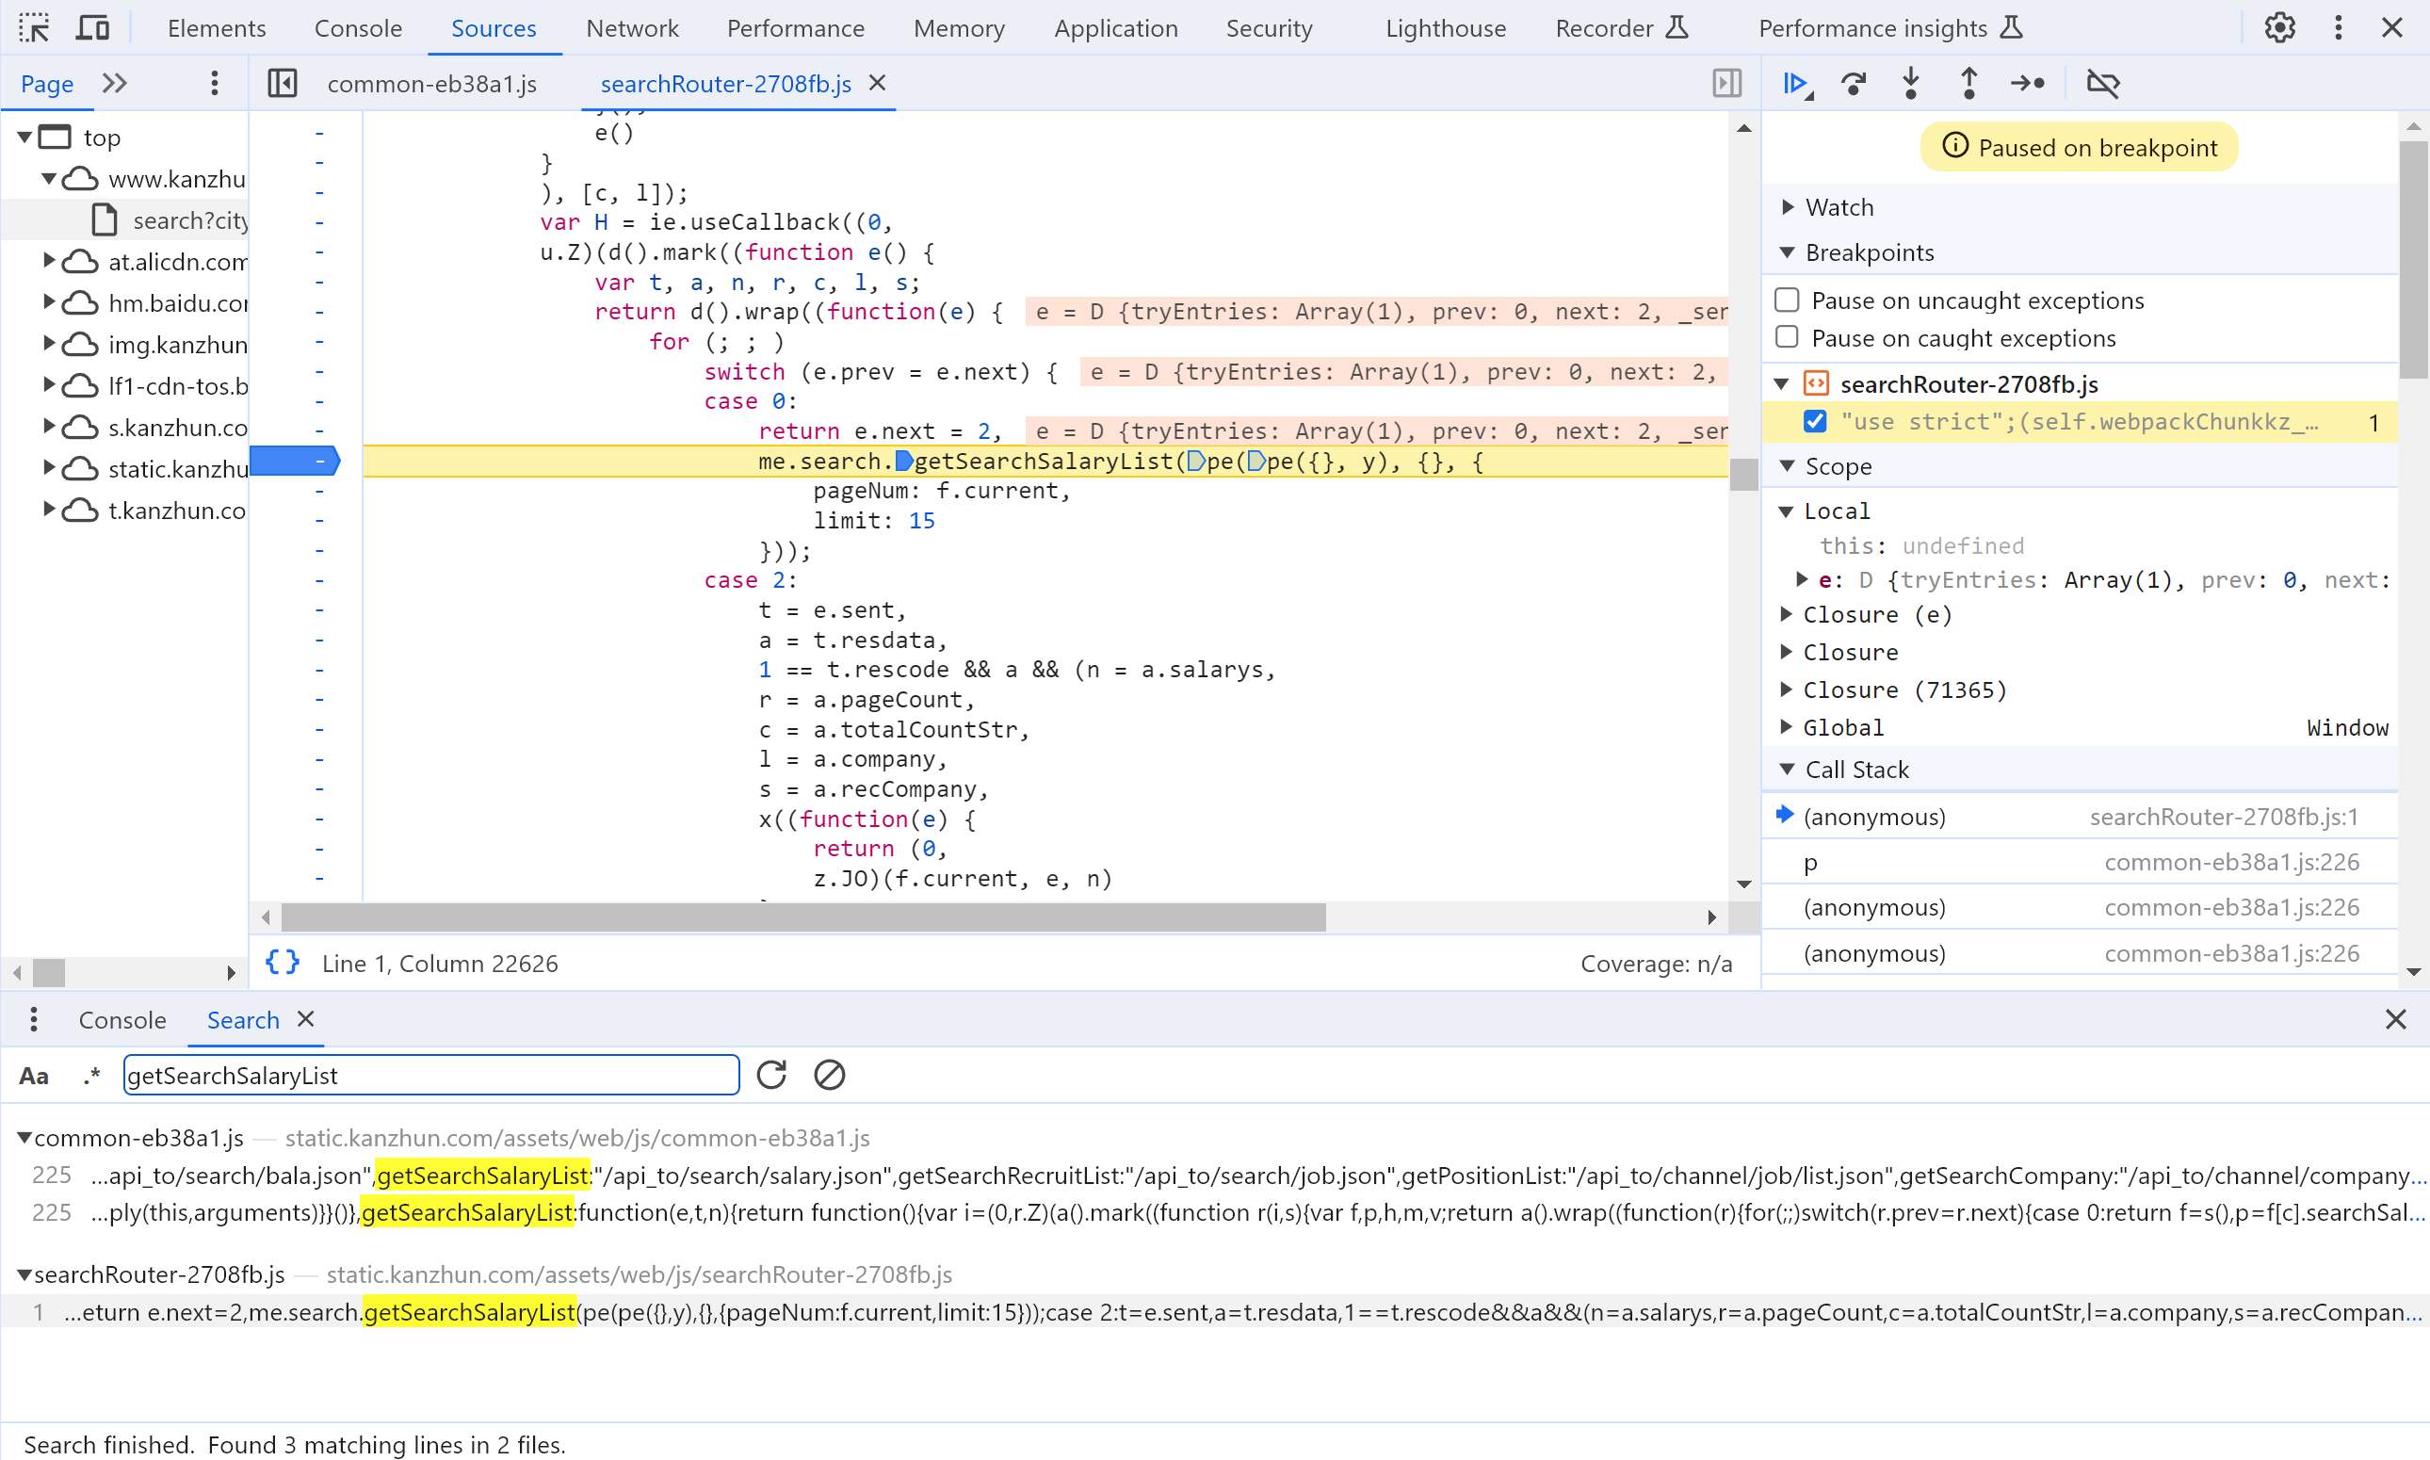Screen dimensions: 2430x1460
Task: Pretty print the source with braces icon
Action: (283, 962)
